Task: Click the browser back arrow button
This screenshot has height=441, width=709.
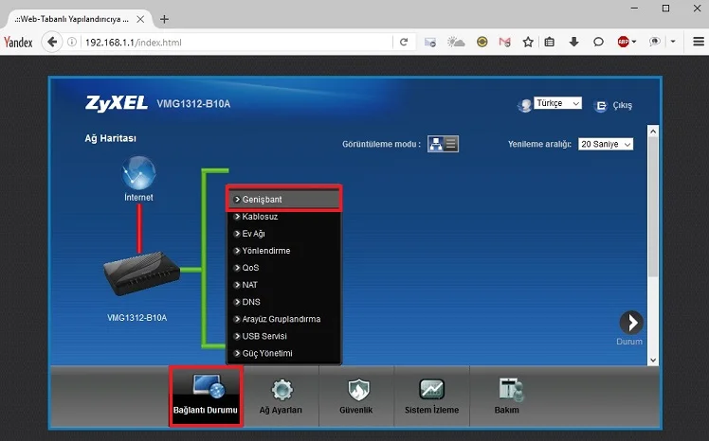Action: pyautogui.click(x=53, y=42)
